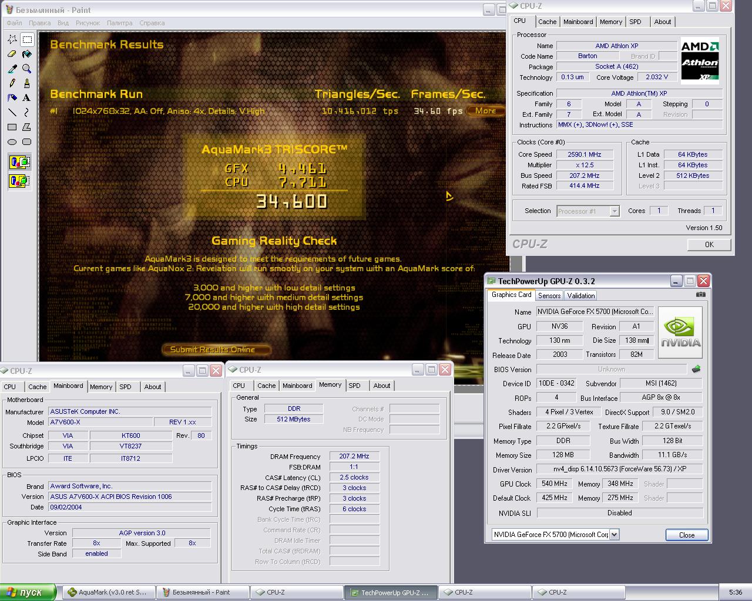Viewport: 752px width, 601px height.
Task: Switch to Sensors tab in GPU-Z
Action: (x=549, y=296)
